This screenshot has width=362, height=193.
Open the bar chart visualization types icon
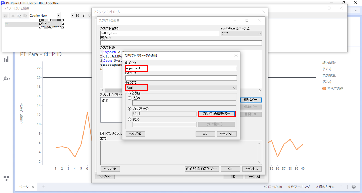pyautogui.click(x=6, y=59)
